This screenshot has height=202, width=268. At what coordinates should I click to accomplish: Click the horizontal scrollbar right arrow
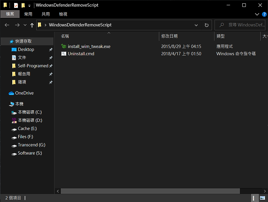point(265,191)
